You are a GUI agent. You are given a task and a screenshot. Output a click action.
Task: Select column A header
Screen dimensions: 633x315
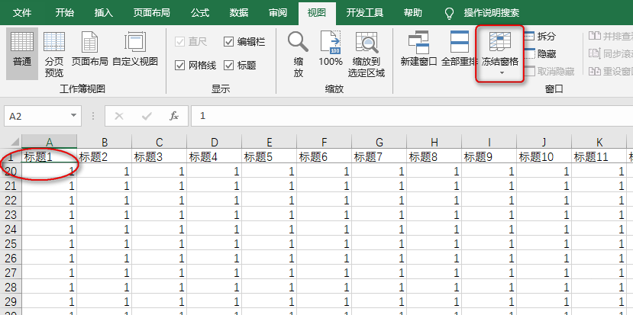point(50,142)
